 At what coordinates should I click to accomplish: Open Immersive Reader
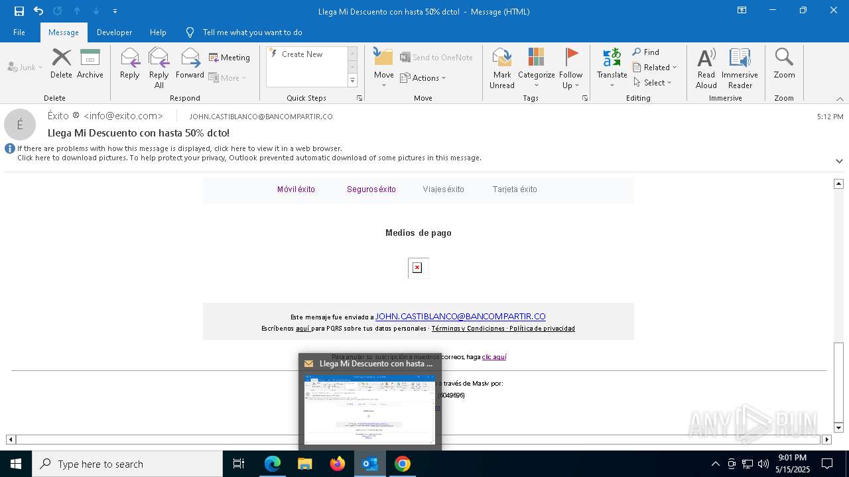[740, 68]
